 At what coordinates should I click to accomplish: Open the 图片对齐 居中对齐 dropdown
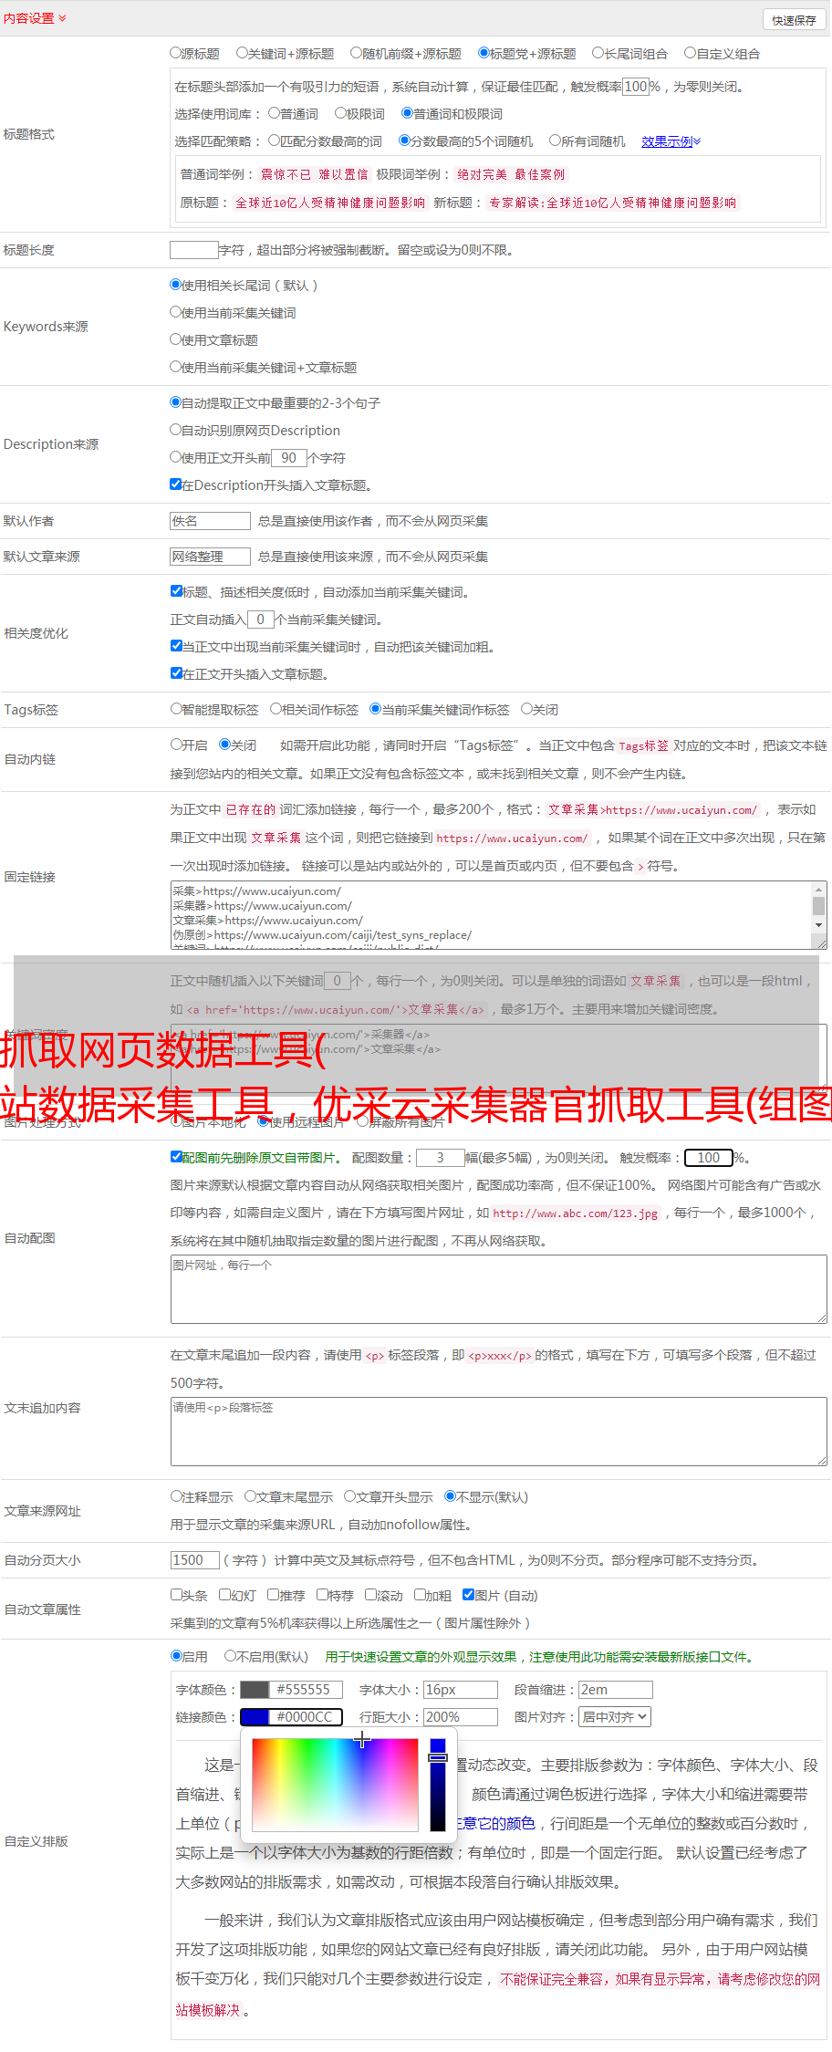click(x=615, y=1717)
